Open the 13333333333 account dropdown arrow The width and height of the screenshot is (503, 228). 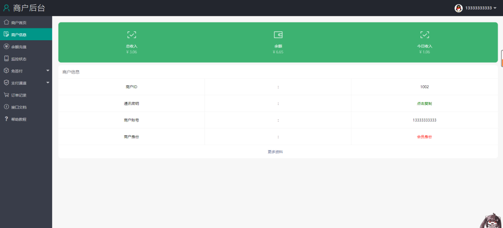click(x=495, y=8)
